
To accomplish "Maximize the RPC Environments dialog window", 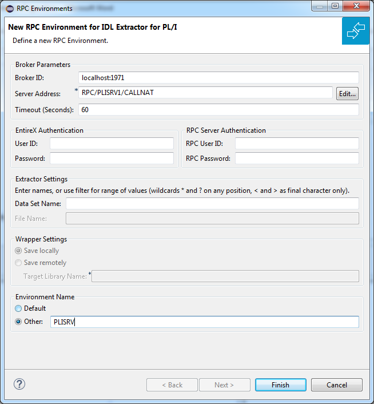I will (x=335, y=6).
